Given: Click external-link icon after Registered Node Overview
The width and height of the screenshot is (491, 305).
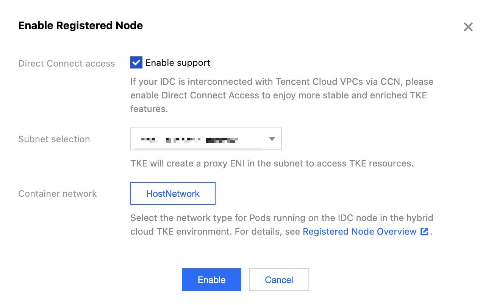Looking at the screenshot, I should 424,232.
